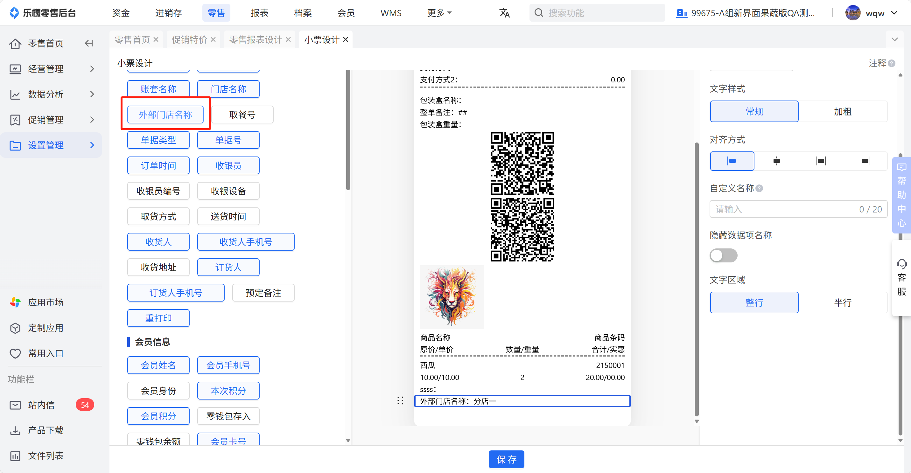Expand 经营管理 submenu chevron
This screenshot has width=911, height=473.
point(92,69)
